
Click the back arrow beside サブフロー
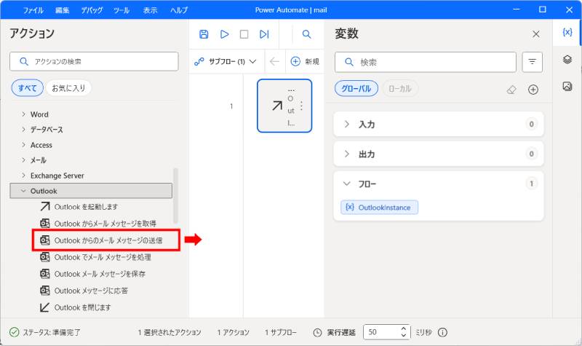click(274, 61)
